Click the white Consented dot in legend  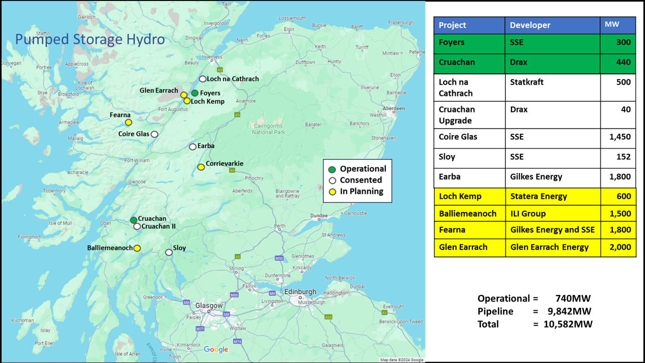(x=332, y=180)
